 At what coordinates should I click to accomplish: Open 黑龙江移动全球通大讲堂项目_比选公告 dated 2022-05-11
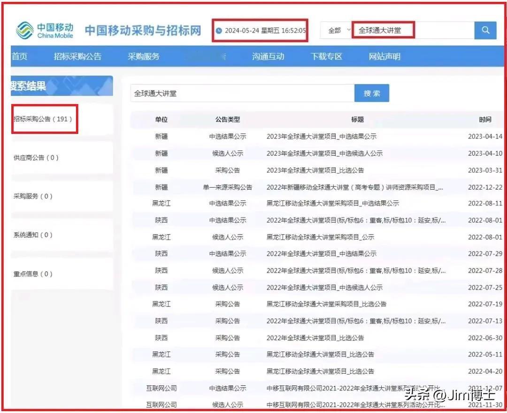pyautogui.click(x=320, y=354)
